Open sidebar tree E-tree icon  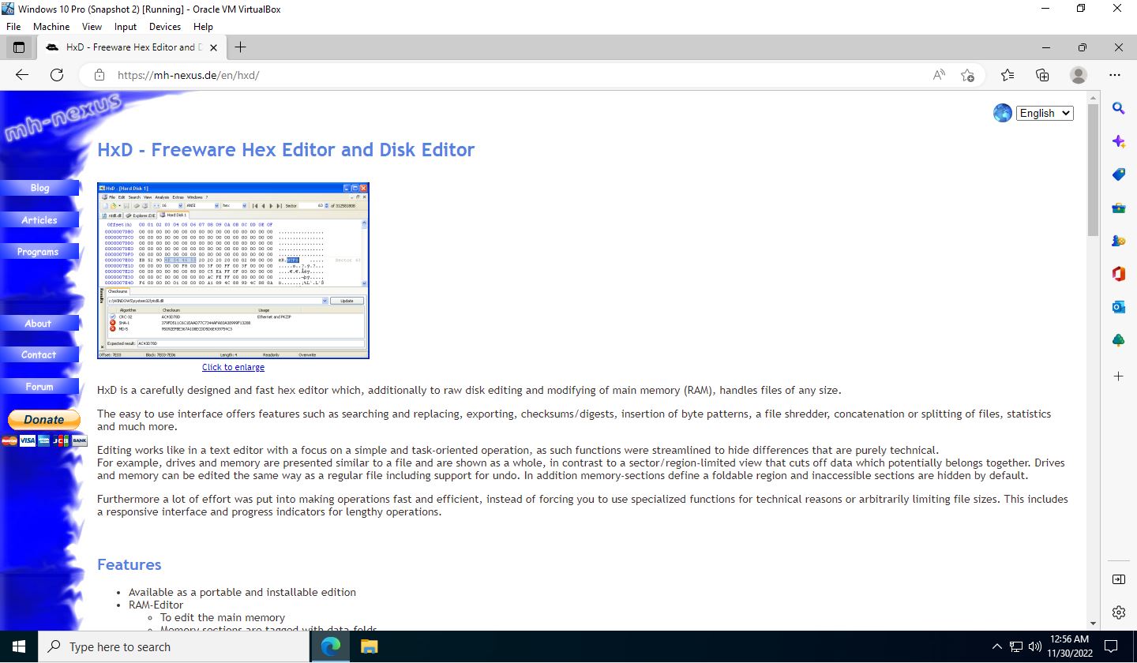click(1119, 341)
